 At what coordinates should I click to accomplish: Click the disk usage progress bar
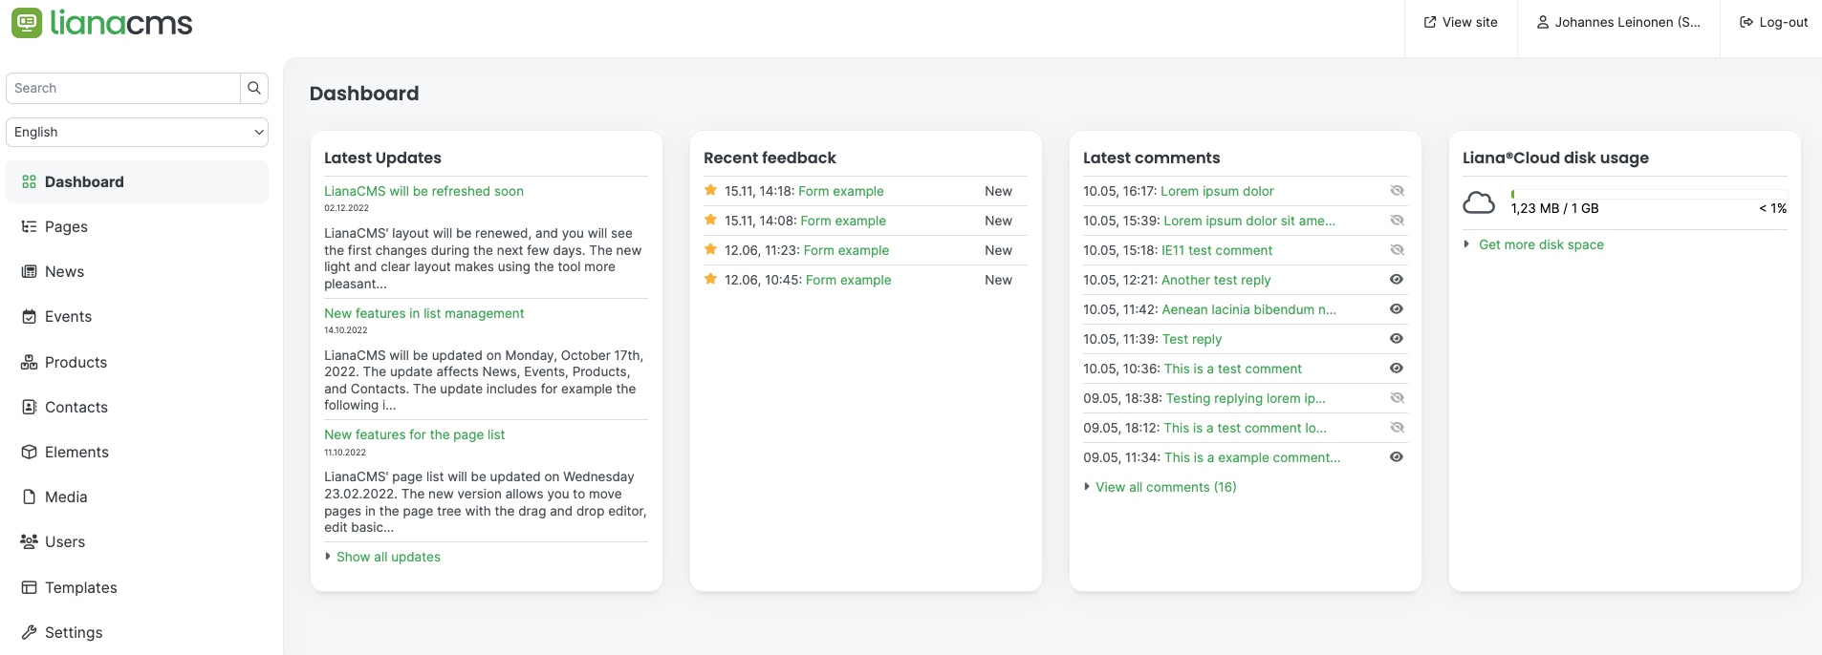[x=1649, y=194]
